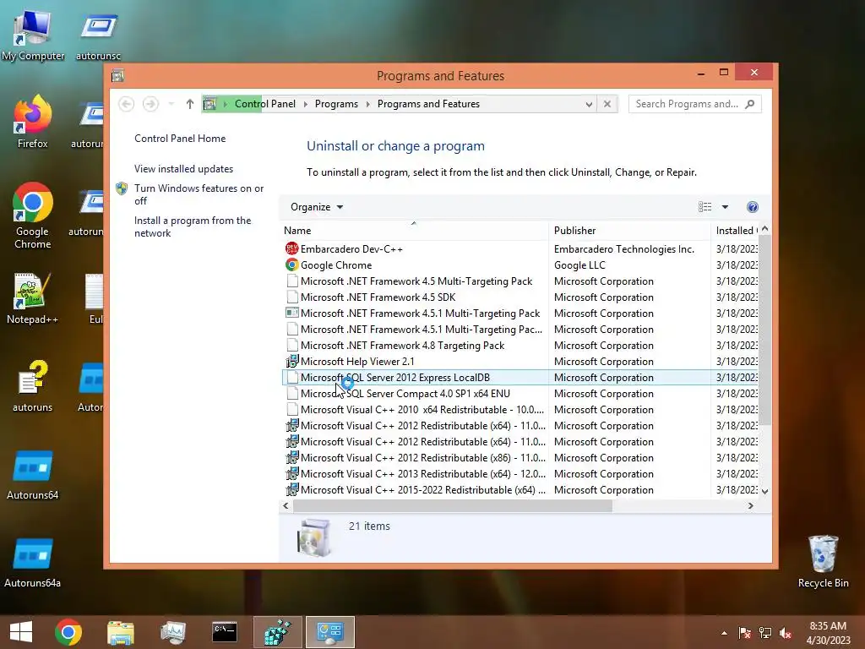Select Microsoft Visual C++ 2012 Redistributable (x86)

(520, 458)
